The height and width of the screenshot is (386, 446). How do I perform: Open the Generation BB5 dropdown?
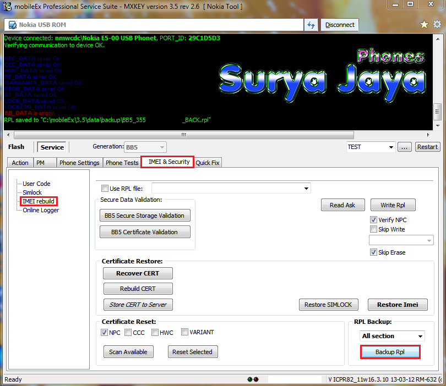[145, 147]
